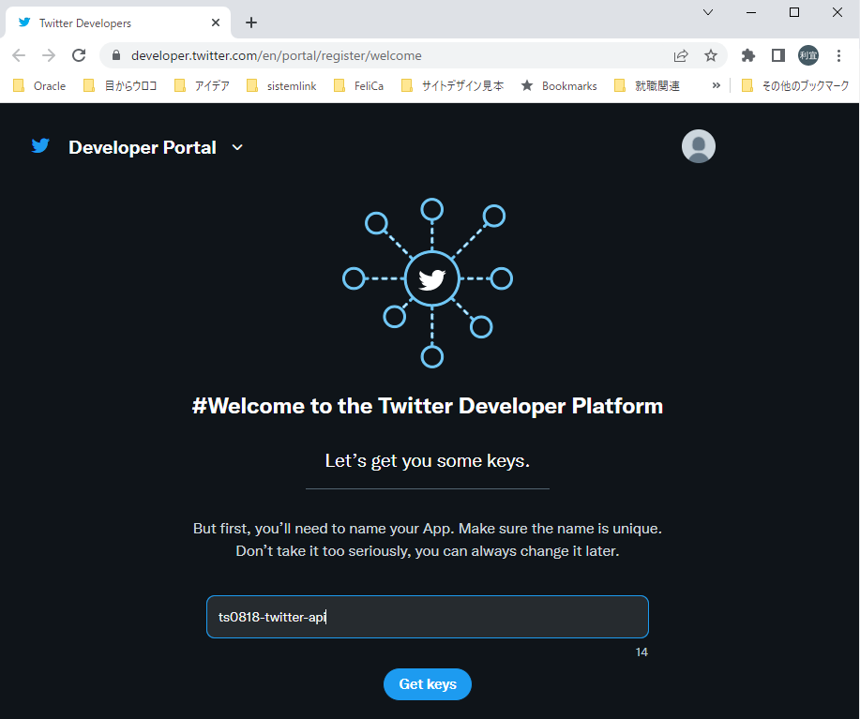Reload the current page
The image size is (860, 719).
(79, 55)
